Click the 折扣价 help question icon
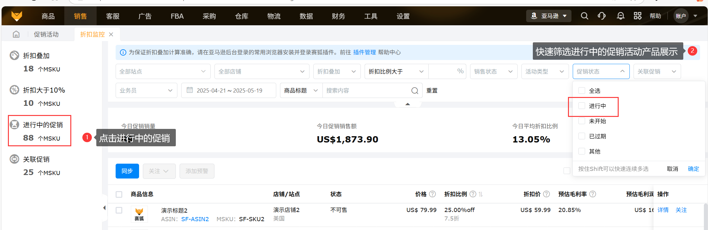 [x=546, y=194]
